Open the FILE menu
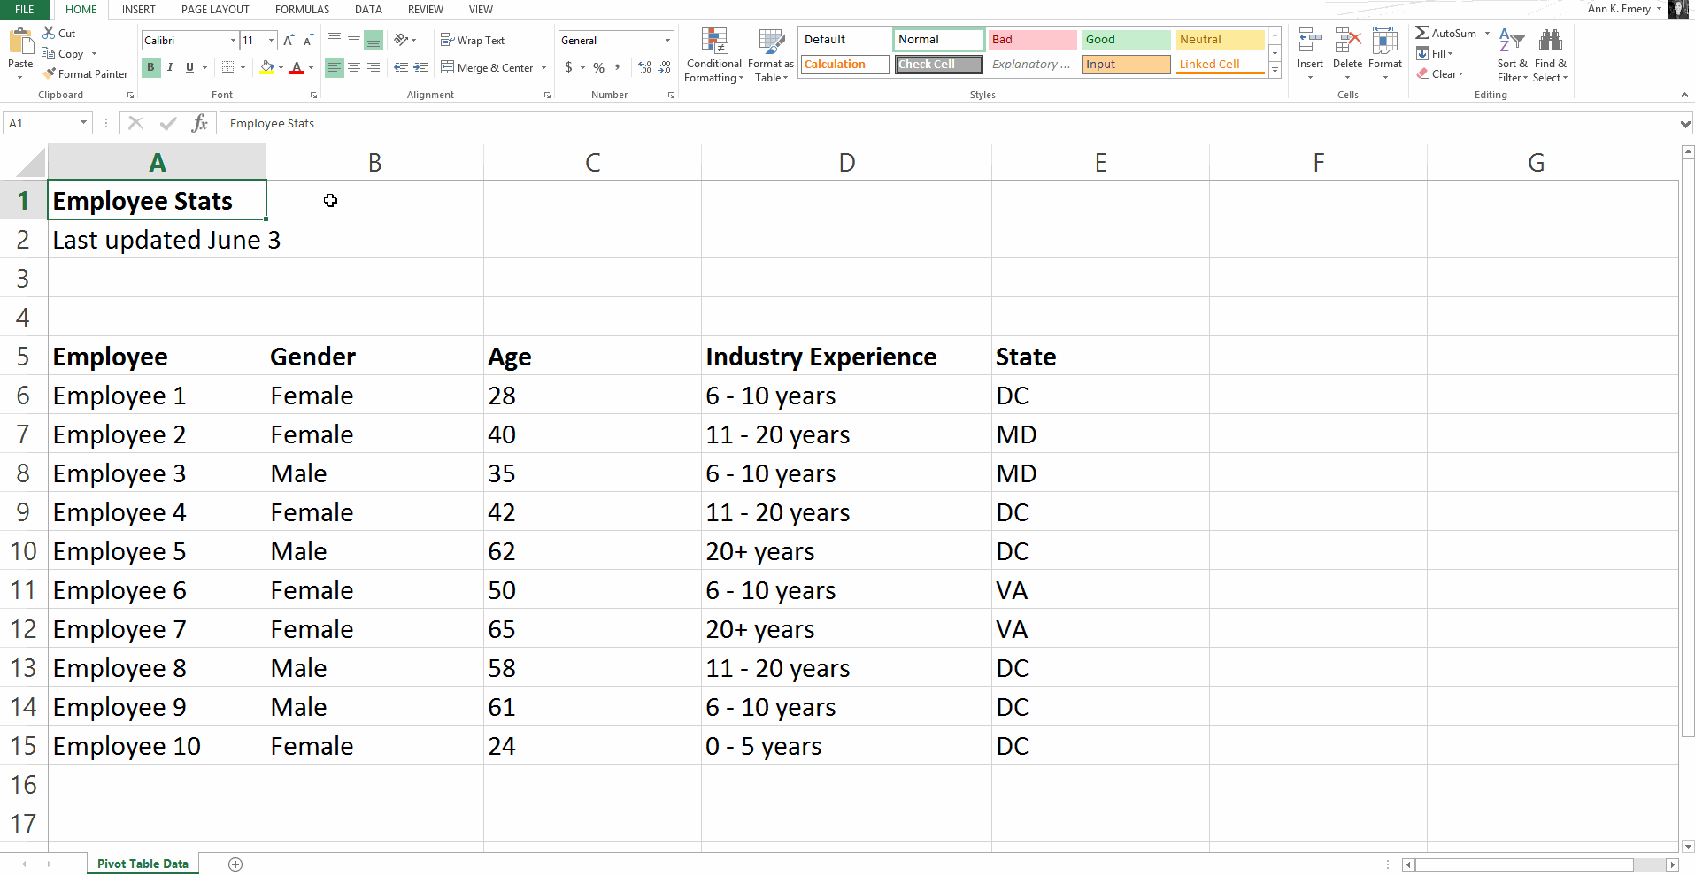Screen dimensions: 1695x876 point(24,10)
